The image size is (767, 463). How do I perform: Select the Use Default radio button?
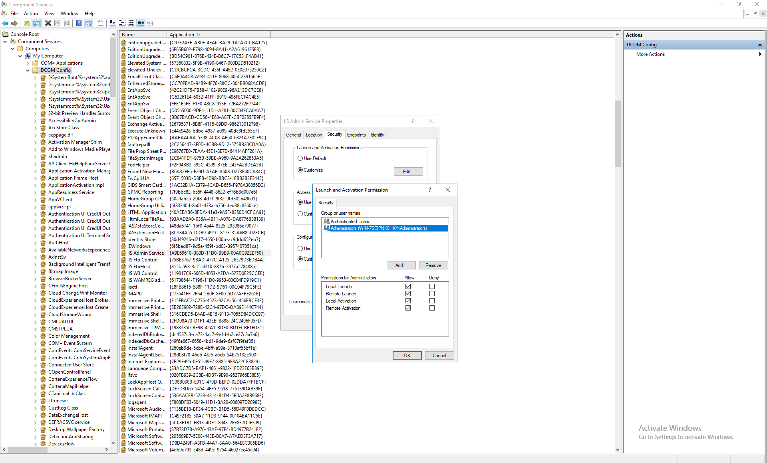point(300,158)
